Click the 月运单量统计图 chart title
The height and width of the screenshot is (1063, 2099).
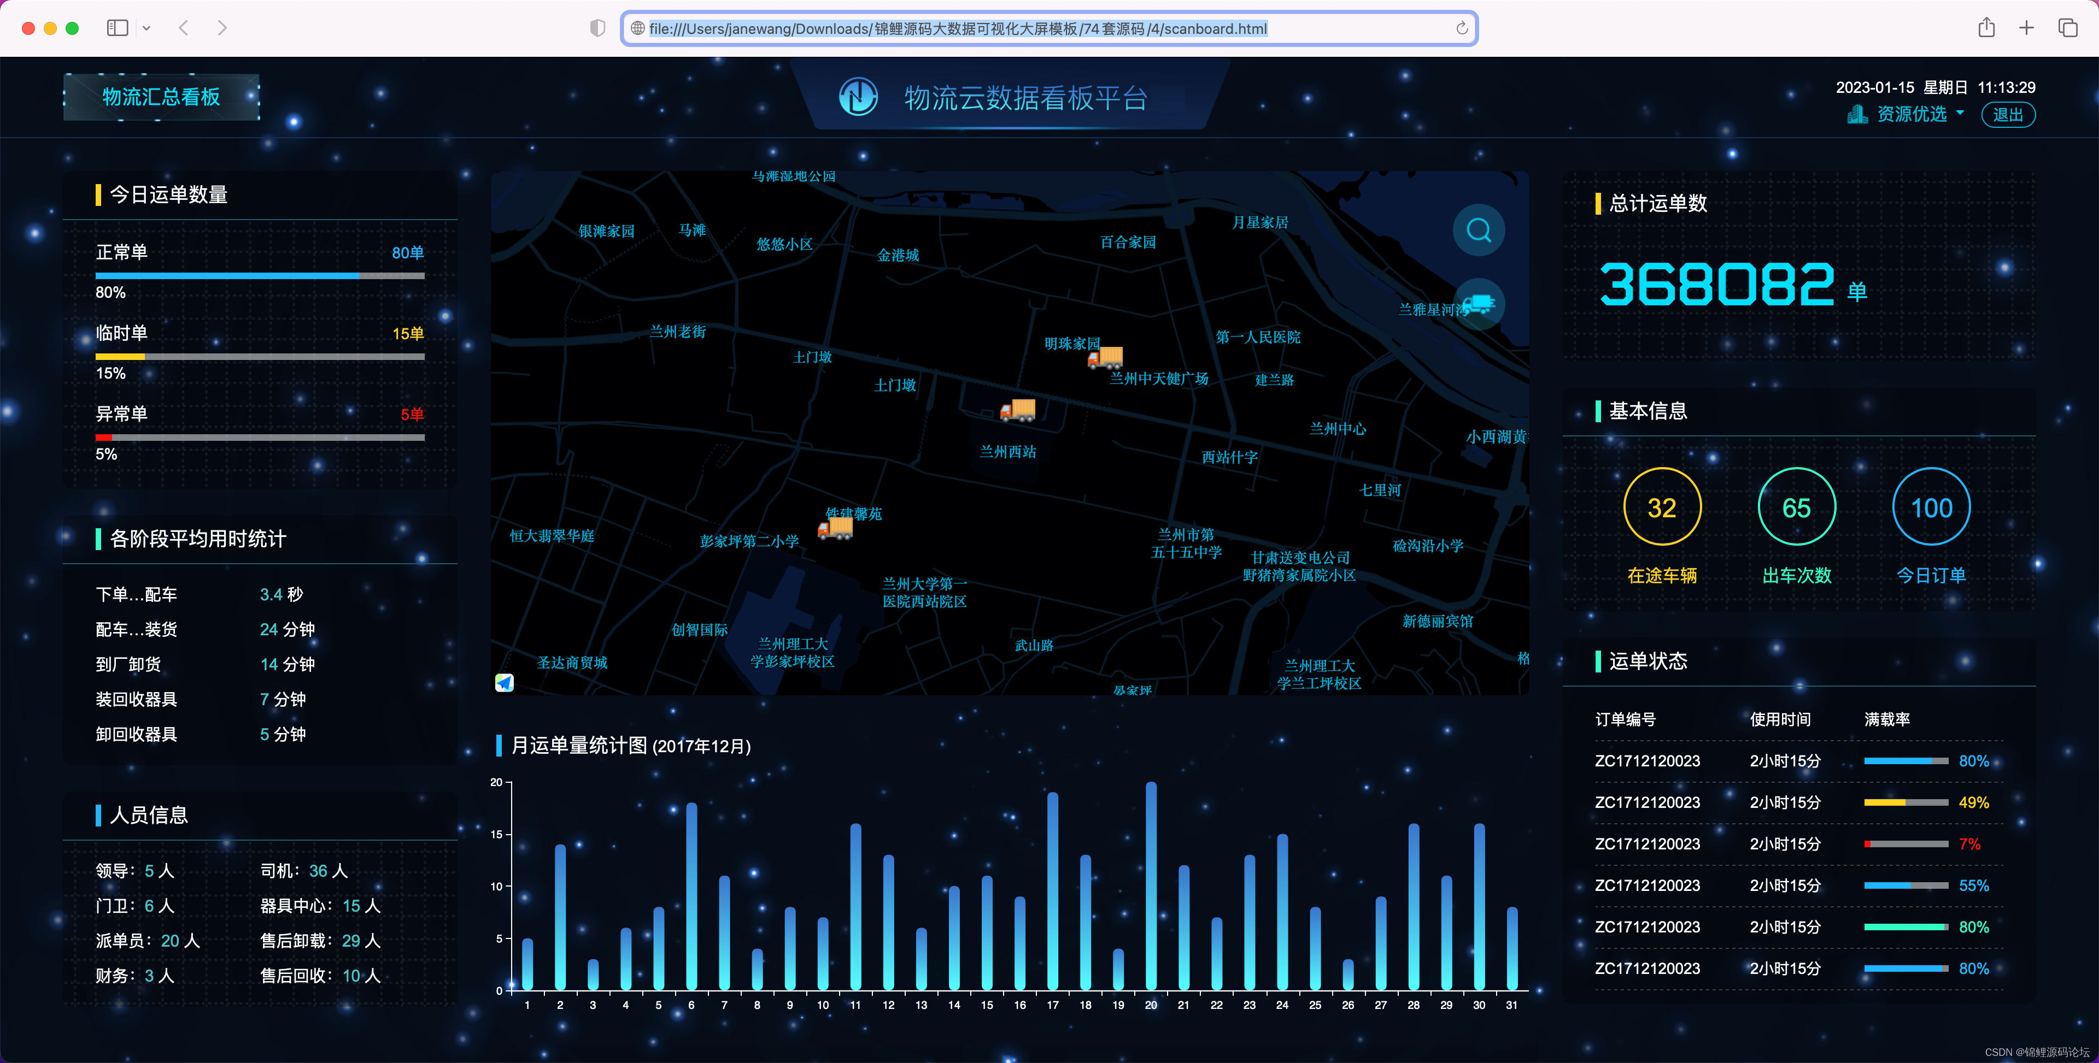point(631,745)
